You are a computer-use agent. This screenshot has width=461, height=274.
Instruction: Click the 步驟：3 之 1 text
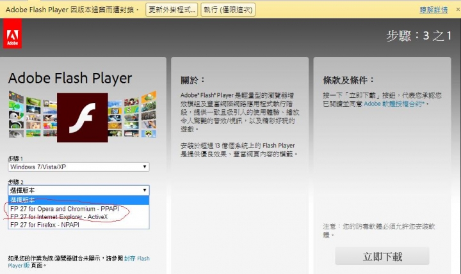[x=419, y=36]
